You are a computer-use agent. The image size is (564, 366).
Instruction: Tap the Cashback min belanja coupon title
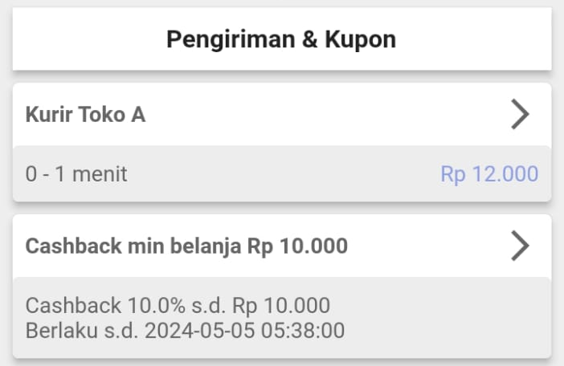click(x=186, y=246)
